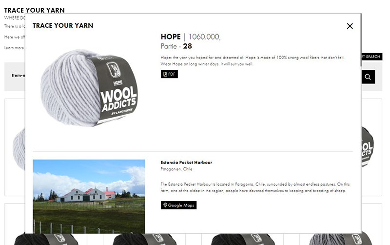Open Estancia Pecket Harbour in Google Maps
The image size is (390, 245).
[x=178, y=205]
